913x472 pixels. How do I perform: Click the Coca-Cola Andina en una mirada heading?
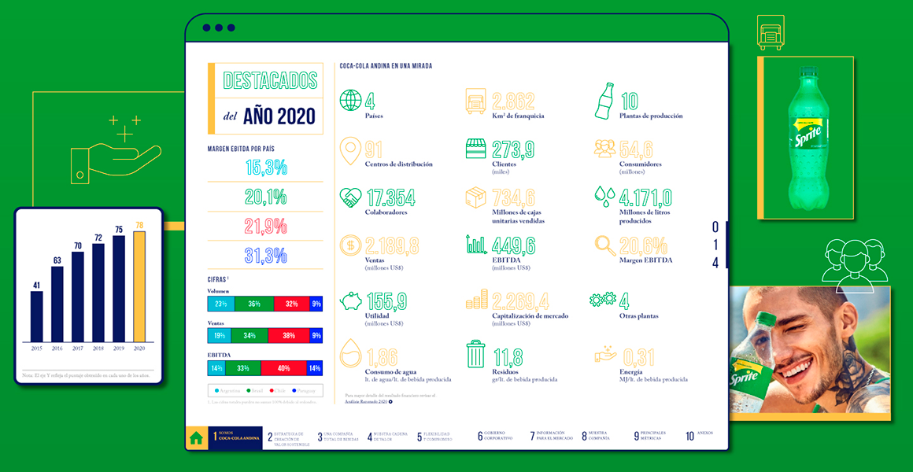386,66
